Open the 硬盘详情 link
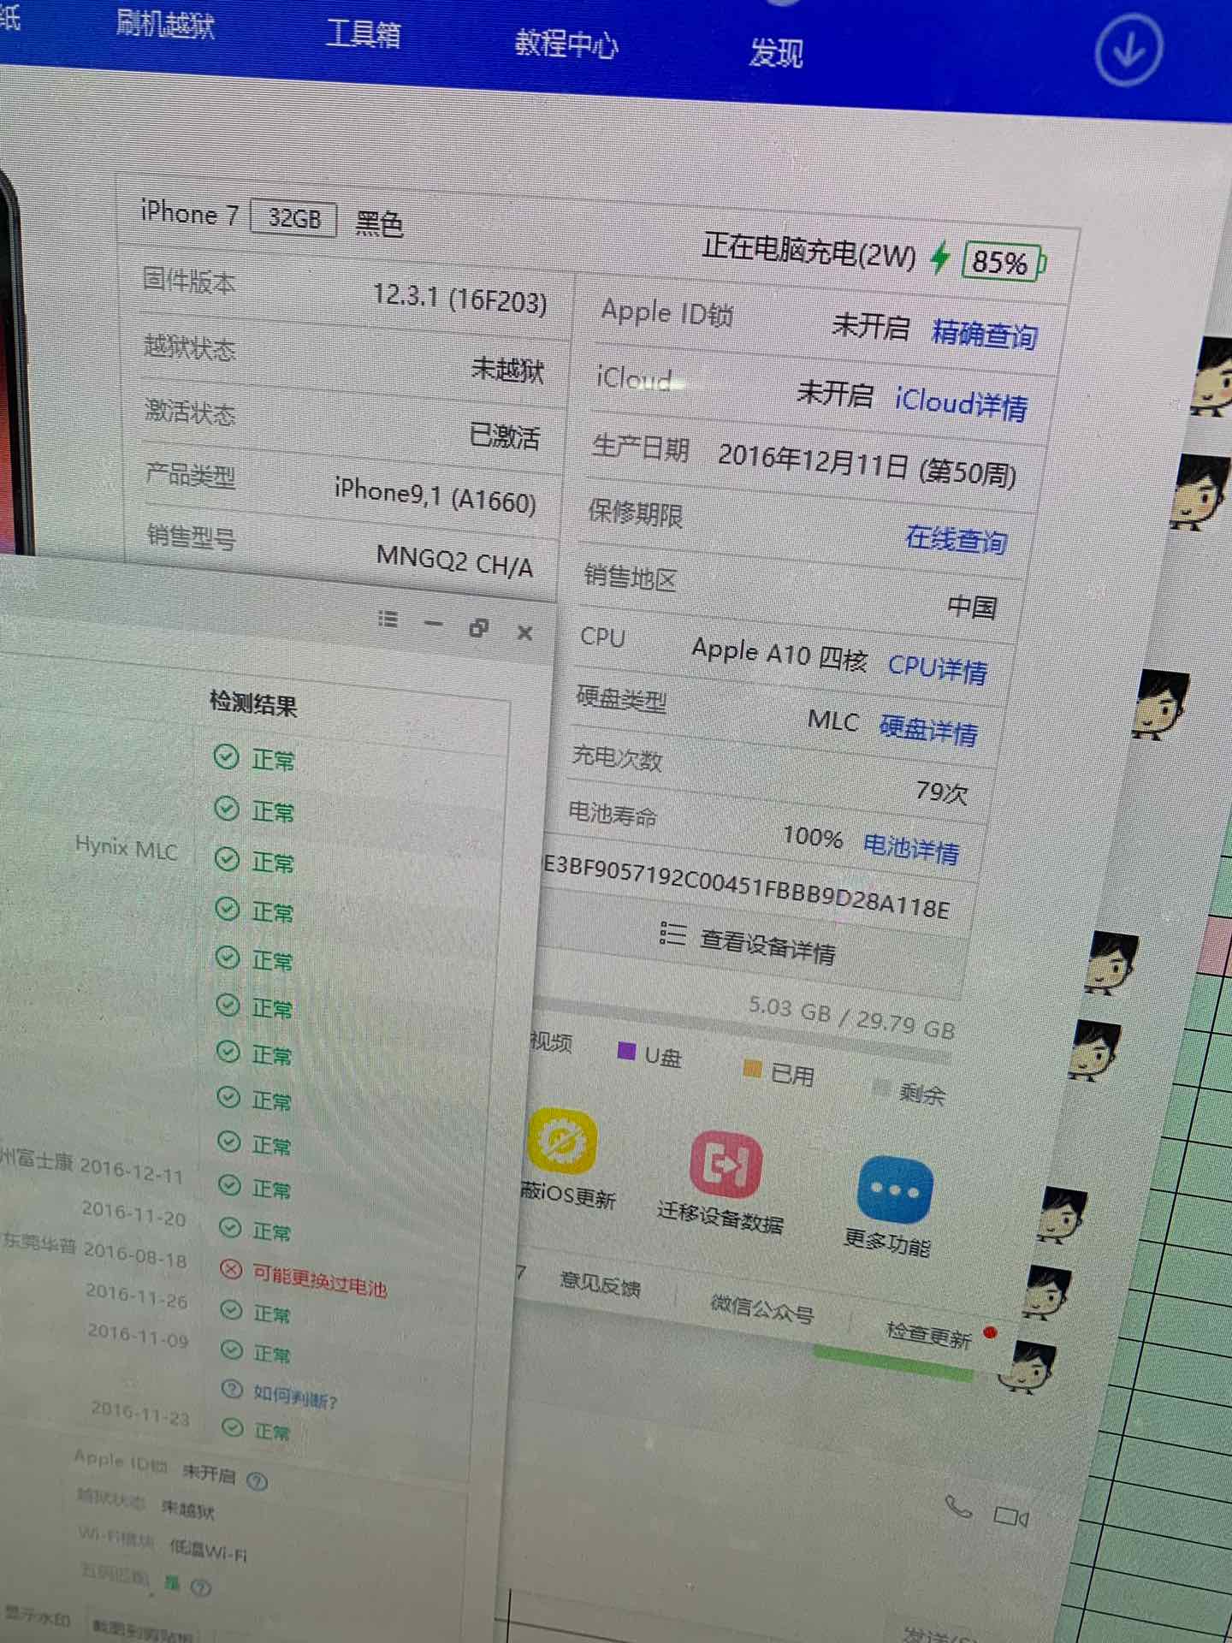Screen dimensions: 1232x1643 click(x=928, y=730)
